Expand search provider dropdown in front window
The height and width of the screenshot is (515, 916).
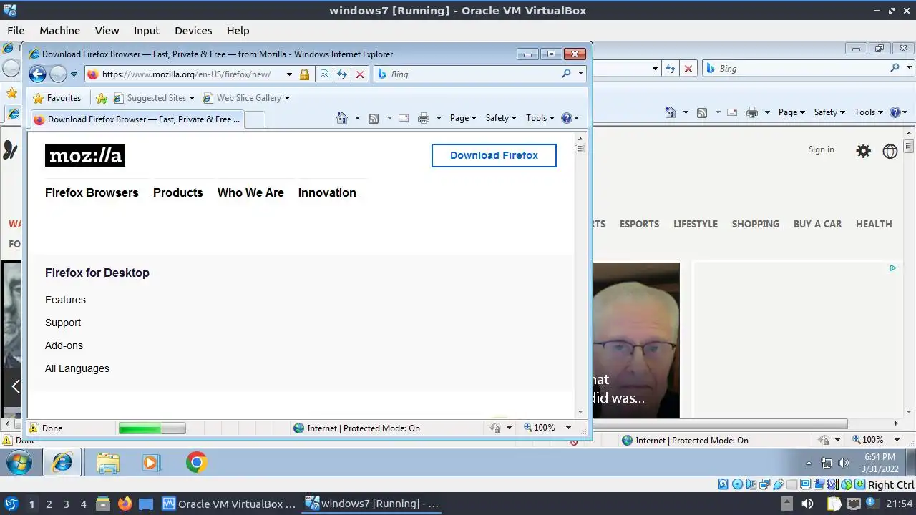(580, 74)
